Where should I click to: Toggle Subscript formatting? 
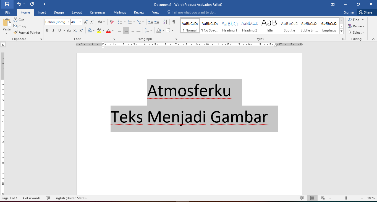click(75, 30)
